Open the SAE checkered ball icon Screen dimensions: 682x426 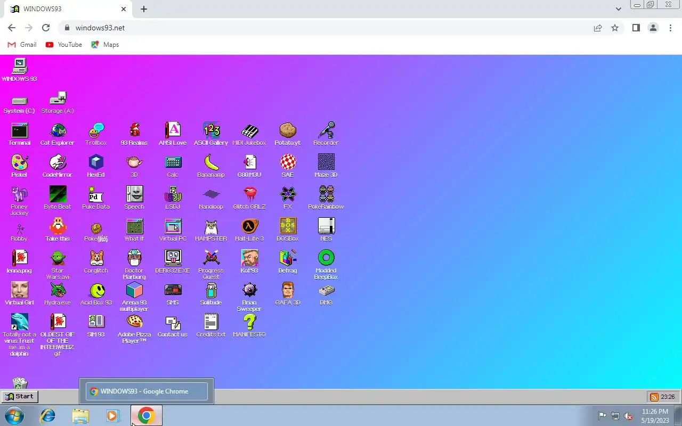[x=288, y=162]
